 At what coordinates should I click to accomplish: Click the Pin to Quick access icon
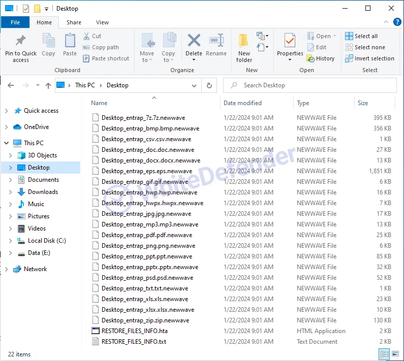pos(21,41)
